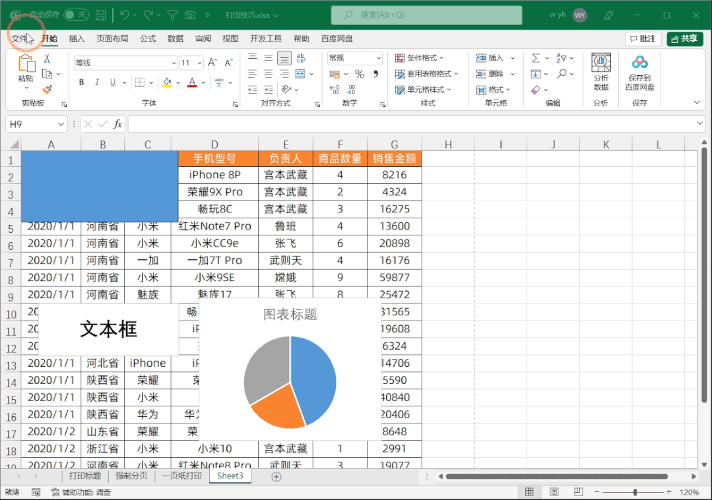
Task: Click the Comma style icon
Action: 375,74
